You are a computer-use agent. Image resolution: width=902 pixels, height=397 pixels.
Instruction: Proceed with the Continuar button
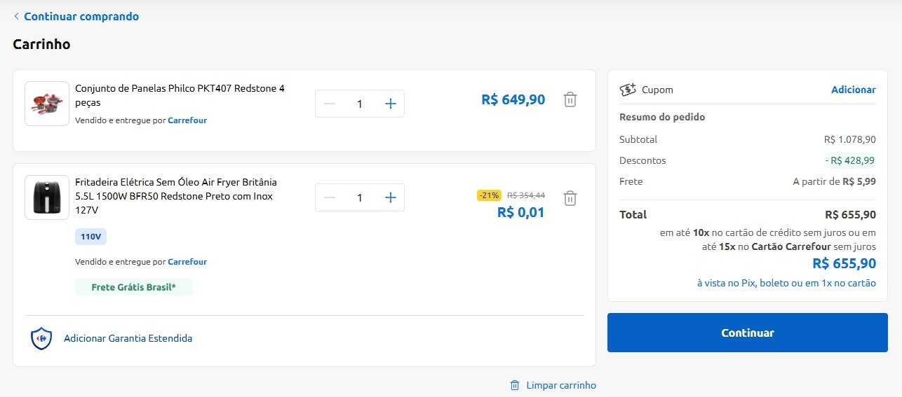tap(748, 333)
